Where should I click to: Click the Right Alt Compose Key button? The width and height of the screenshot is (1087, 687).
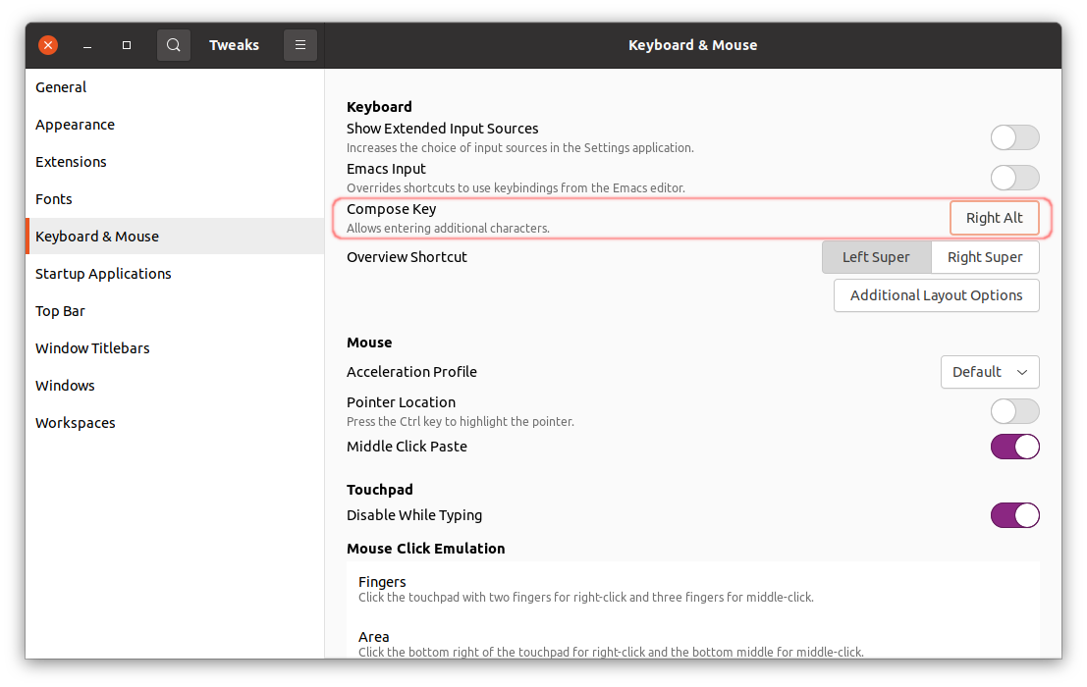(x=994, y=218)
